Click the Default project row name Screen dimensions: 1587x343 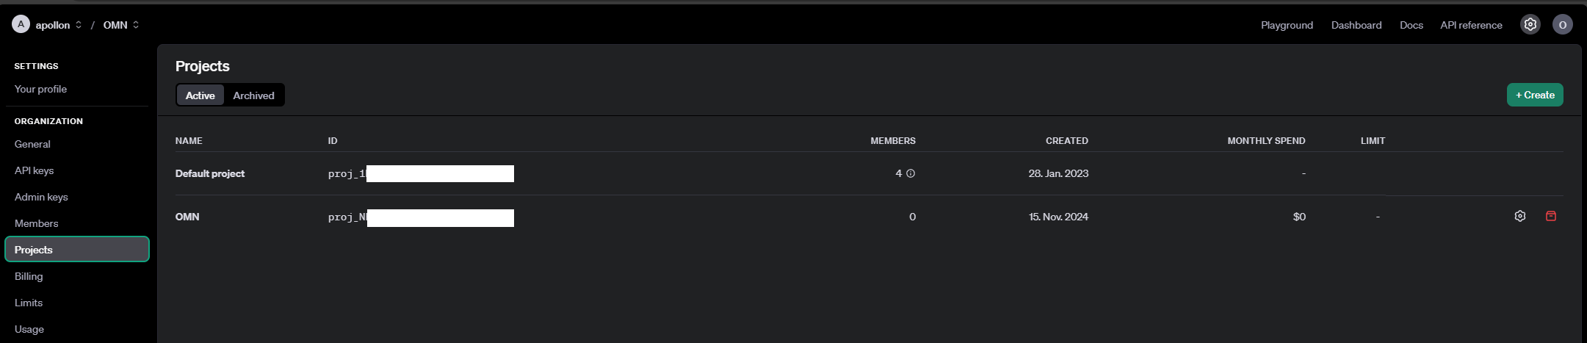210,173
